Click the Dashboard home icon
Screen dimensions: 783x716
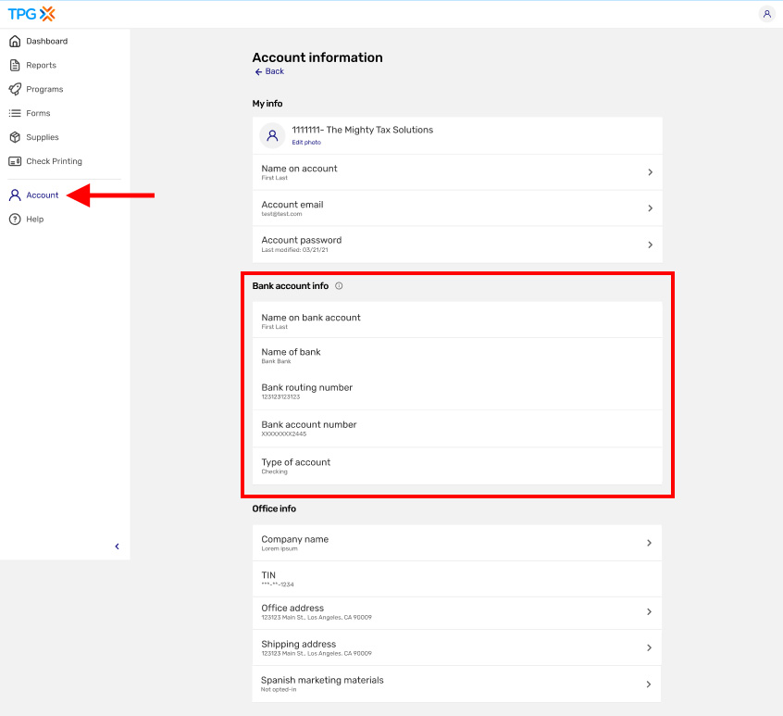coord(15,42)
